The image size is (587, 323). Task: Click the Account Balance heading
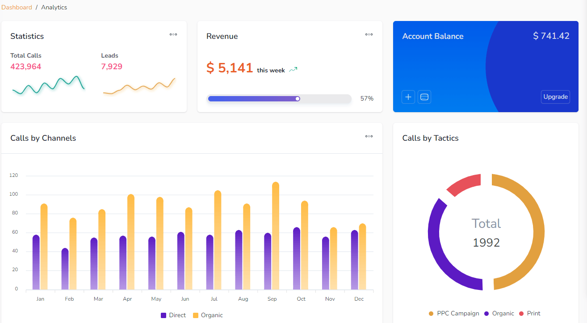pyautogui.click(x=433, y=36)
